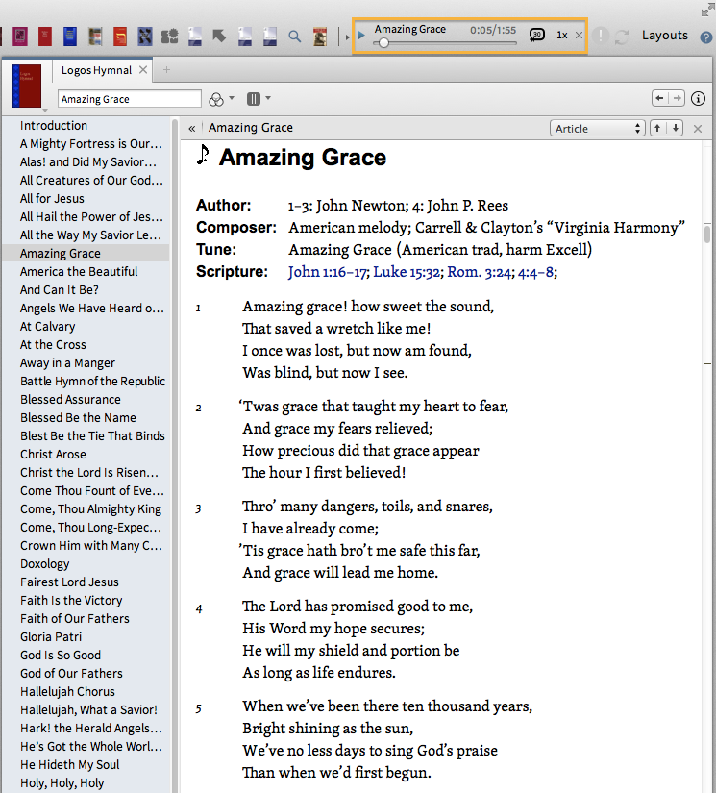716x793 pixels.
Task: Expand the shortcuts overflow arrow
Action: click(347, 37)
